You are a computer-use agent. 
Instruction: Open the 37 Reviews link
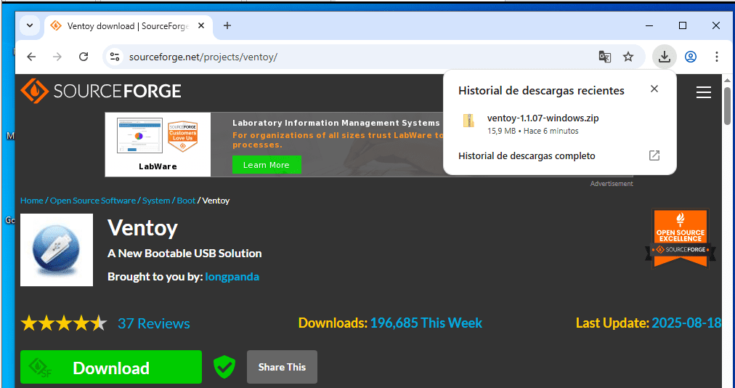[153, 323]
